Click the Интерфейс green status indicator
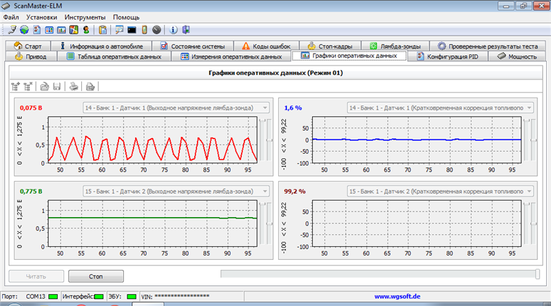The height and width of the screenshot is (306, 551). pyautogui.click(x=98, y=296)
